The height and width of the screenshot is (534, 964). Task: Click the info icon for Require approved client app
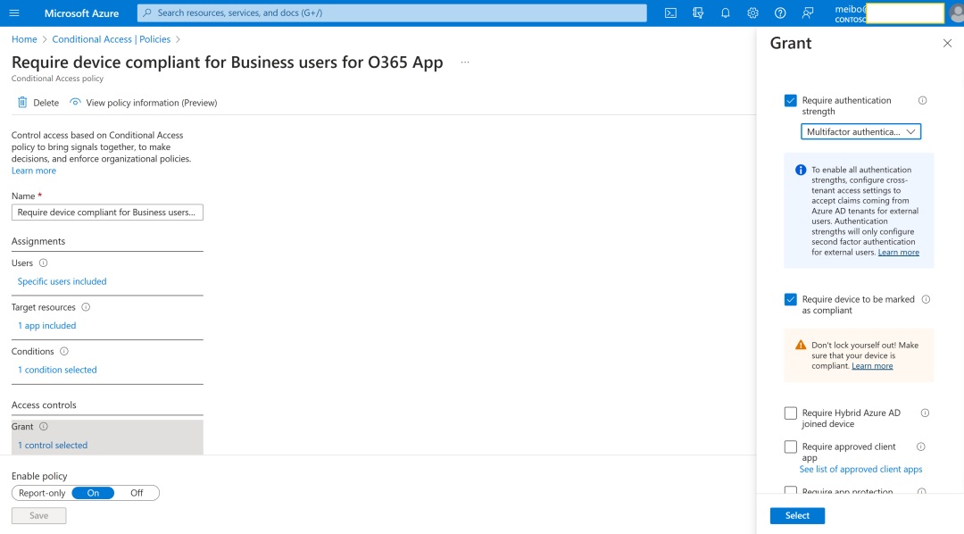coord(920,446)
